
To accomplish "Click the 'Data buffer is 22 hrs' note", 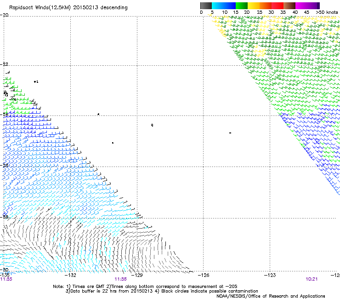I will point(162,291).
